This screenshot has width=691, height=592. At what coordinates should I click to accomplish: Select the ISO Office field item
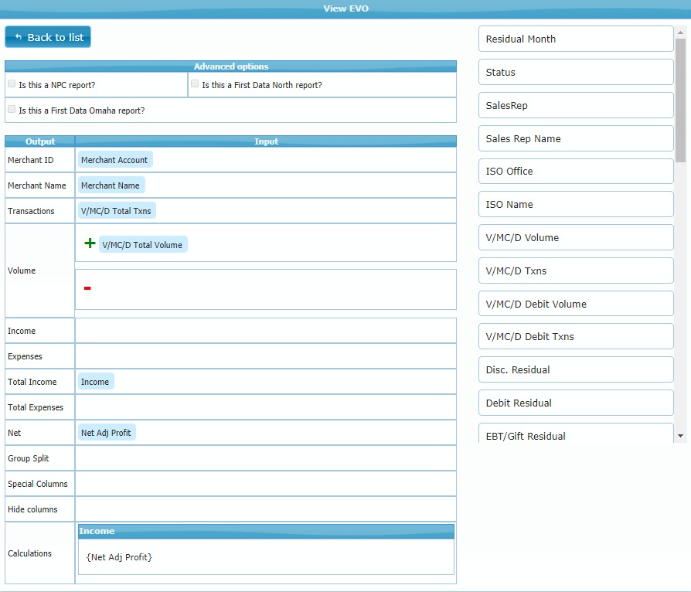[x=576, y=172]
